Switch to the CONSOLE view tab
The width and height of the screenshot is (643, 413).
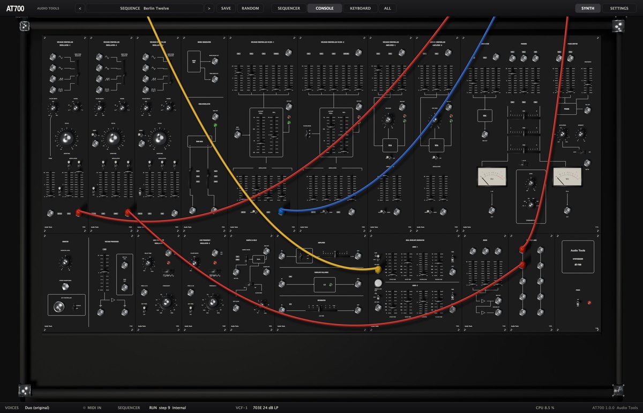[325, 8]
